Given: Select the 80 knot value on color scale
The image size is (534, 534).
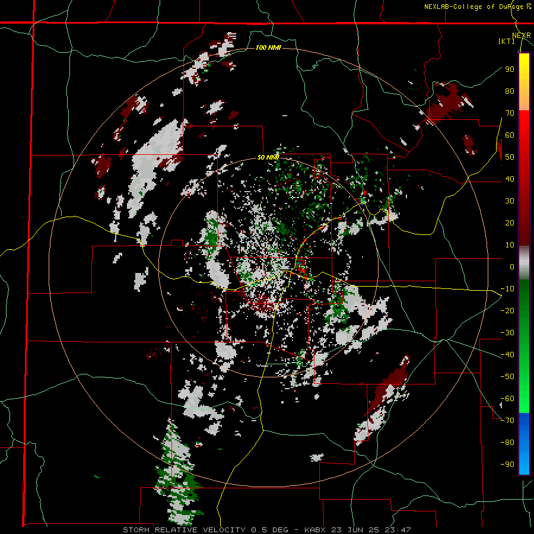Looking at the screenshot, I should tap(510, 91).
